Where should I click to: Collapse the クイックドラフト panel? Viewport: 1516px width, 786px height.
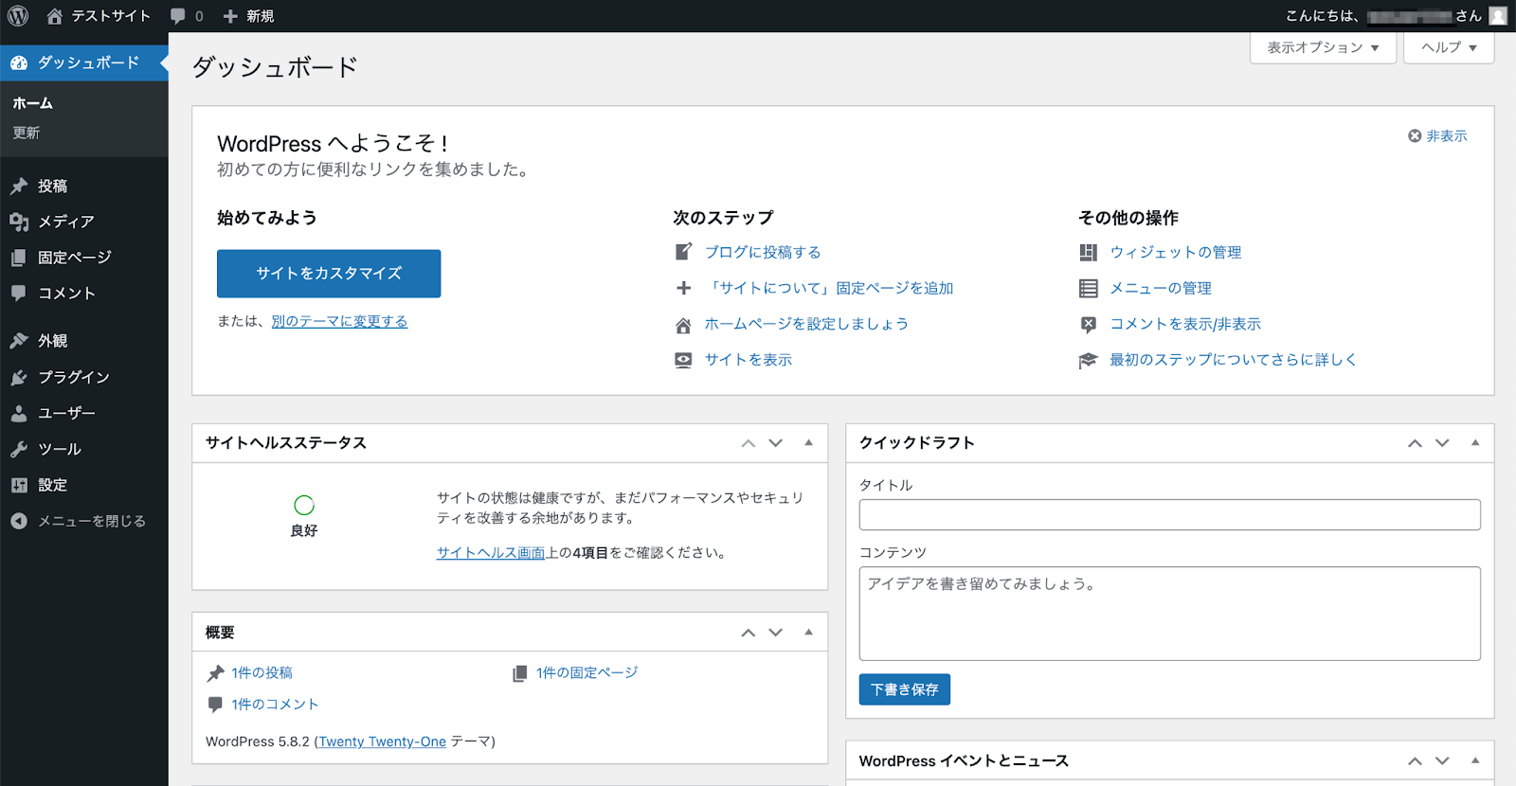coord(1475,442)
